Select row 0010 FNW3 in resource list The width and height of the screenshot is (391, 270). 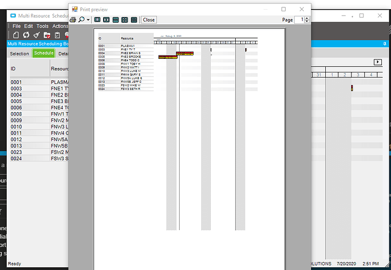click(x=39, y=127)
